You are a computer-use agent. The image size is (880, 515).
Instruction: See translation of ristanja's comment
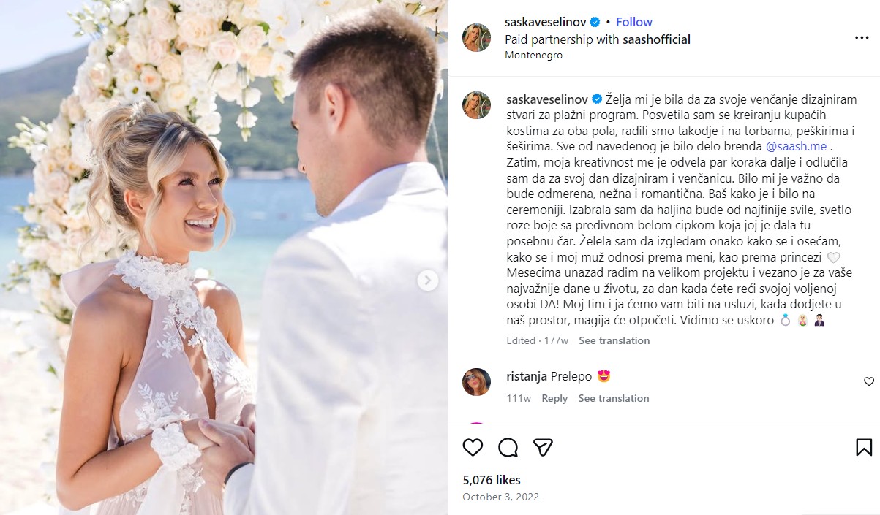click(614, 398)
